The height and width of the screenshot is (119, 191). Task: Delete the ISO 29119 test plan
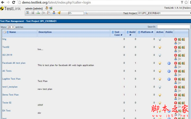tap(176, 55)
